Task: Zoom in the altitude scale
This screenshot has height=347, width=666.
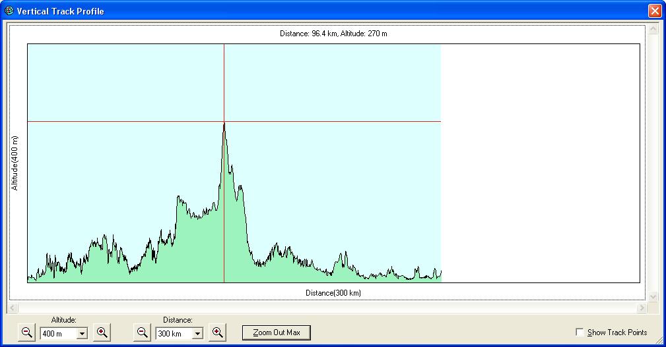Action: click(x=102, y=333)
